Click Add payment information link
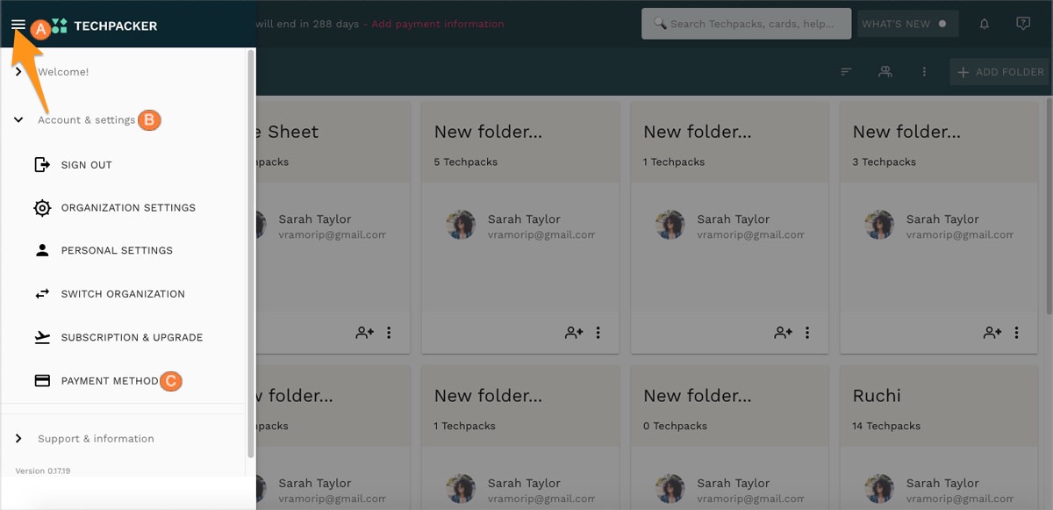 [x=437, y=24]
